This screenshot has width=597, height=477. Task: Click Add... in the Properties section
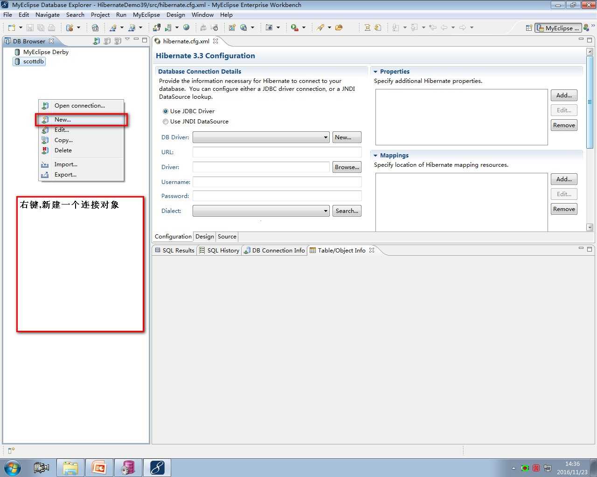564,95
